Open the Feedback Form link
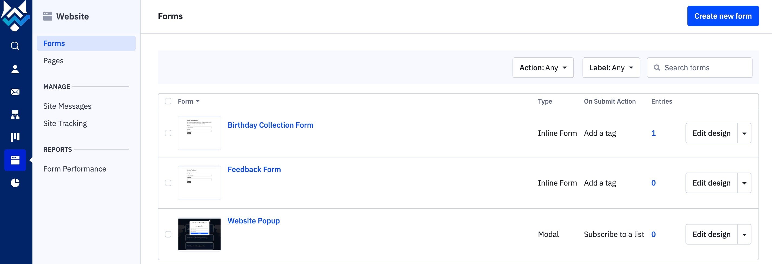Screen dimensions: 772x264 (x=254, y=170)
